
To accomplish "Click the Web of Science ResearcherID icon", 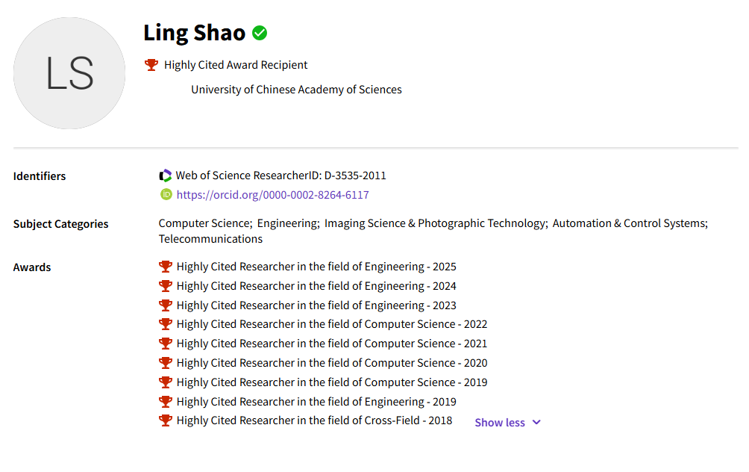I will pyautogui.click(x=166, y=176).
